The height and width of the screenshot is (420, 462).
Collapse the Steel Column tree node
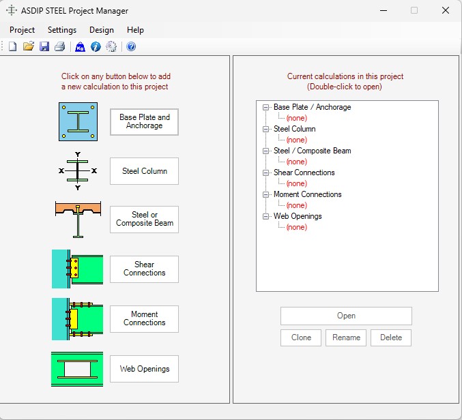point(265,130)
